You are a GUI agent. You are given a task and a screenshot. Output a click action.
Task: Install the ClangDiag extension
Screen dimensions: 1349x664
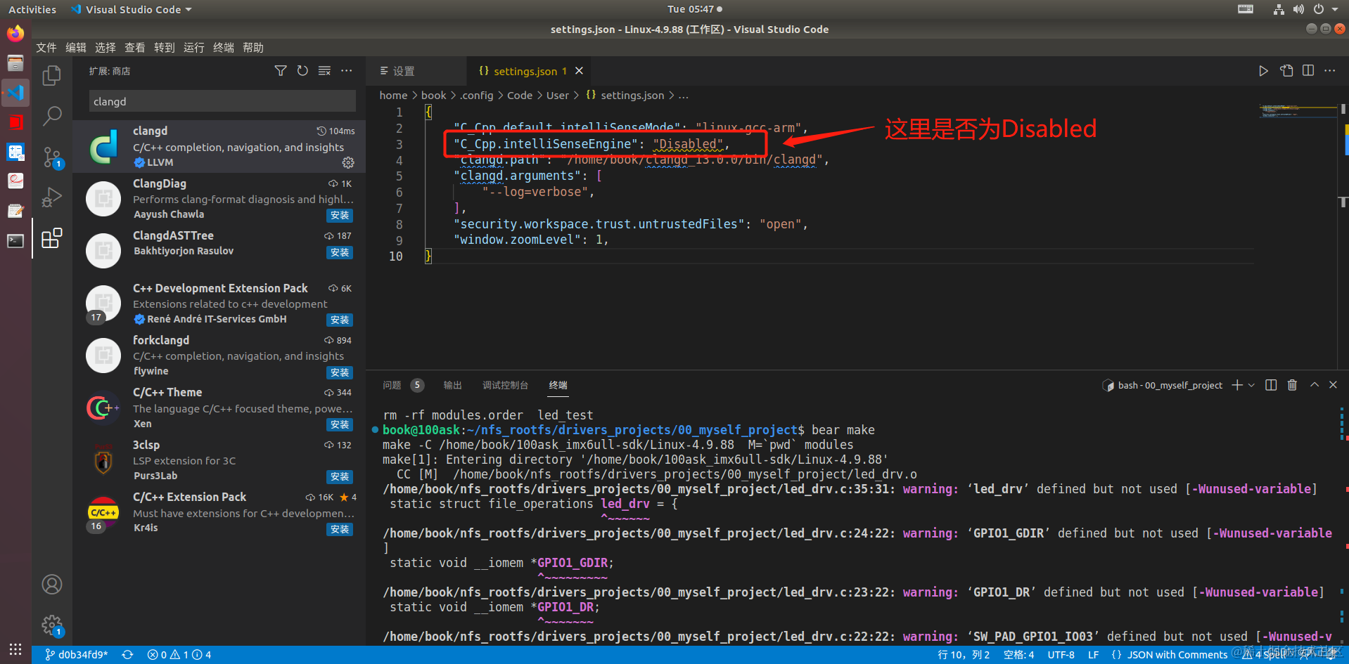coord(340,216)
